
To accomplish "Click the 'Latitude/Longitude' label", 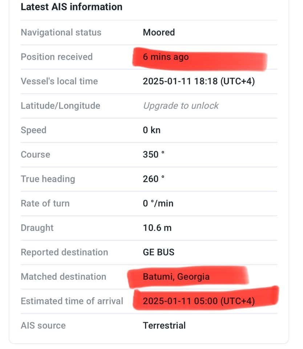I will (x=60, y=106).
